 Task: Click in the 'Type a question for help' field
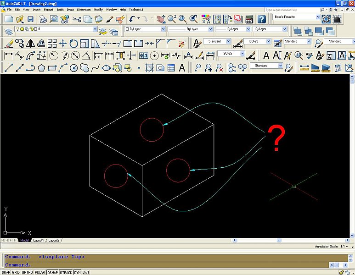click(292, 10)
